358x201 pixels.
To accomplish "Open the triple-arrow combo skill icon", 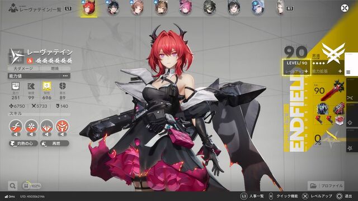I will [47, 126].
